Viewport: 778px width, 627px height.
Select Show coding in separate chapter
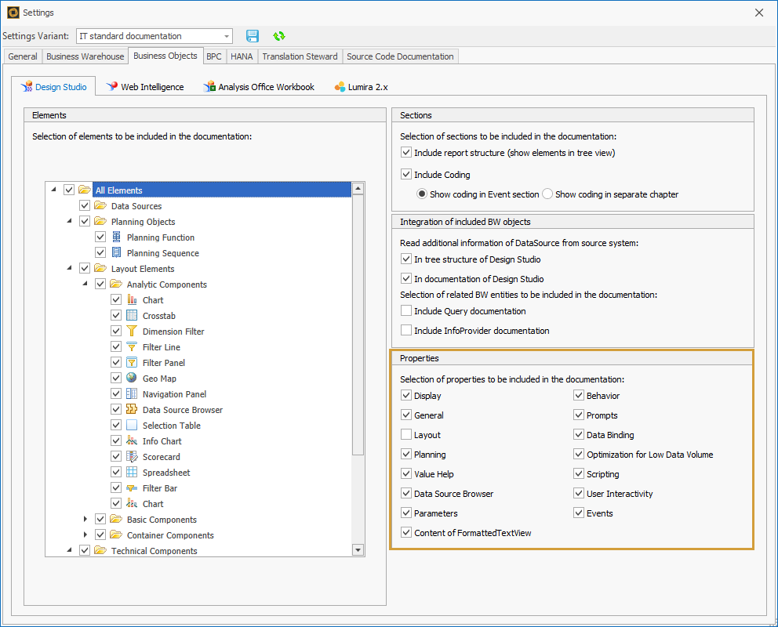548,194
